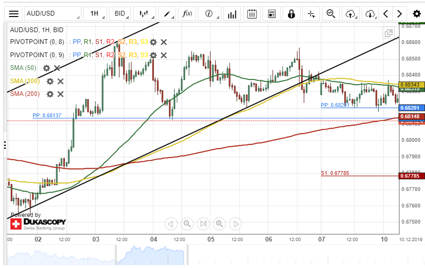Select the pencil drawing tool

point(167,14)
